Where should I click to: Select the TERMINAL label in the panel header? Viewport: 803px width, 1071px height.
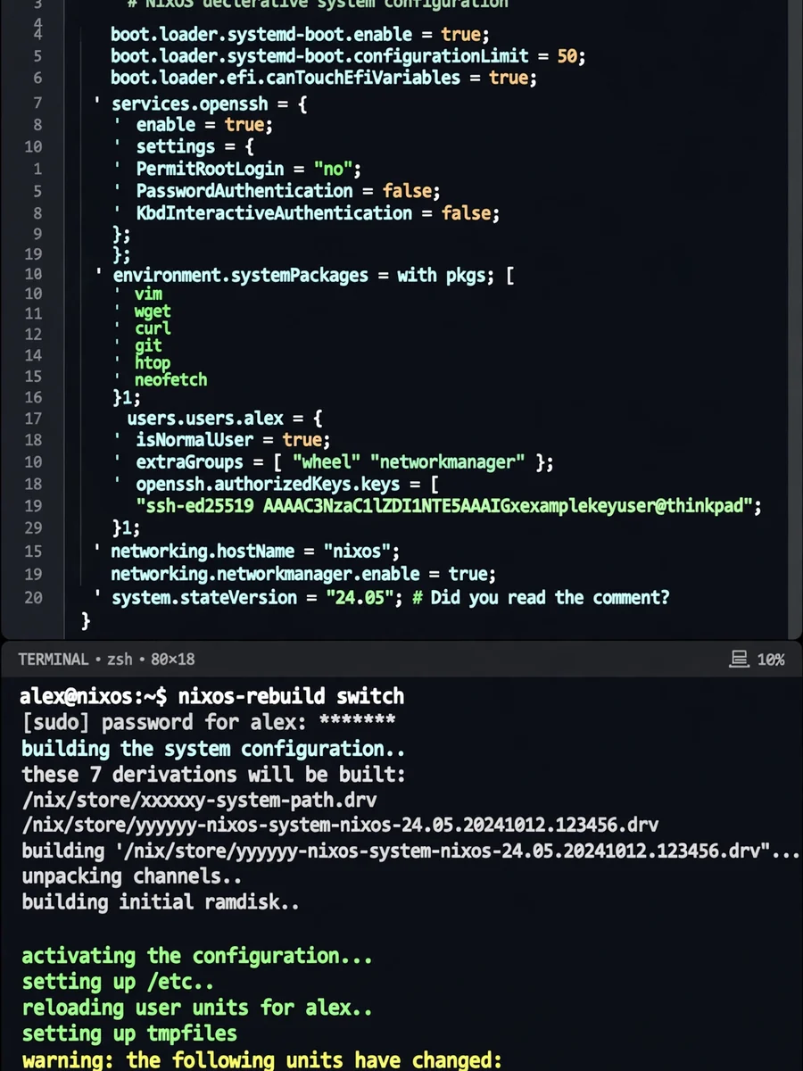click(53, 660)
